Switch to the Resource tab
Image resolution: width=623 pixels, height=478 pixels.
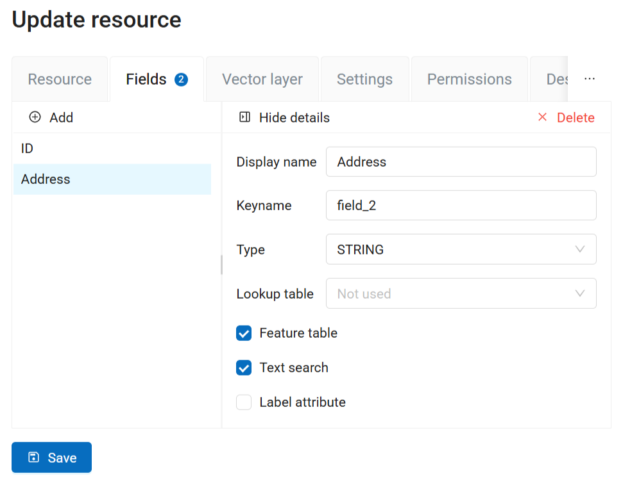click(x=60, y=79)
